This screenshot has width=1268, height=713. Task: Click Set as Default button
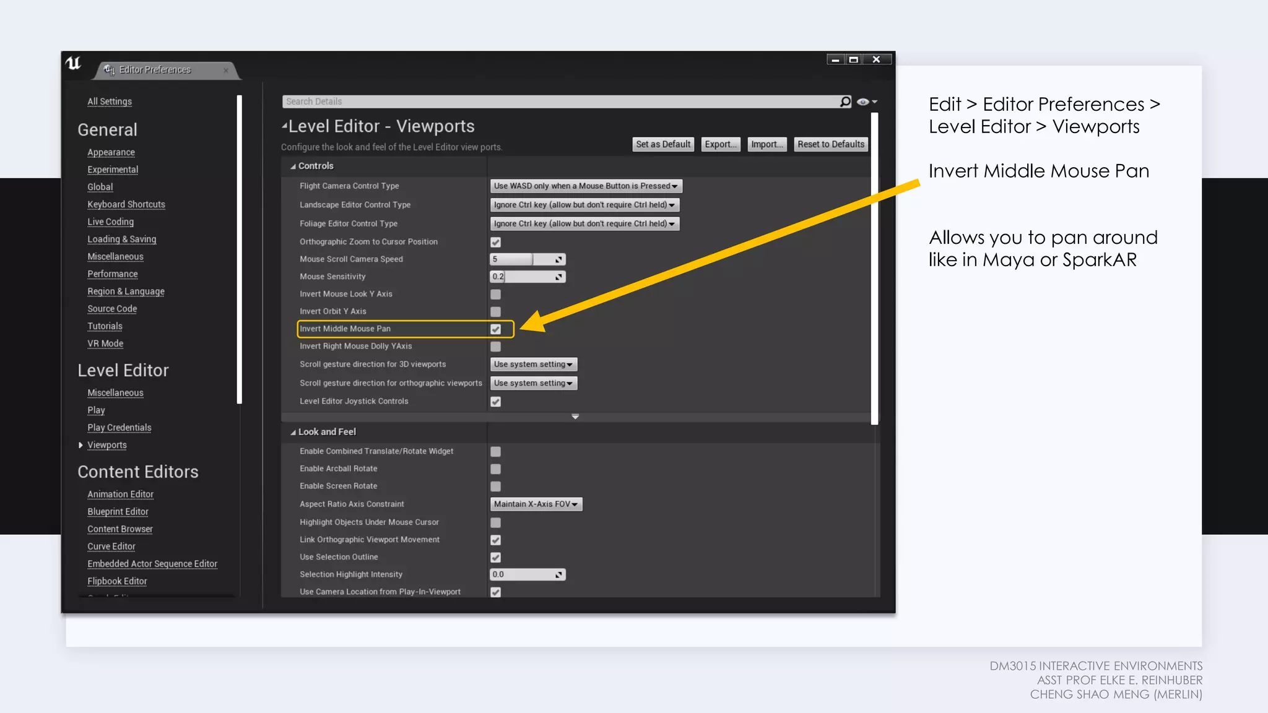pos(663,144)
